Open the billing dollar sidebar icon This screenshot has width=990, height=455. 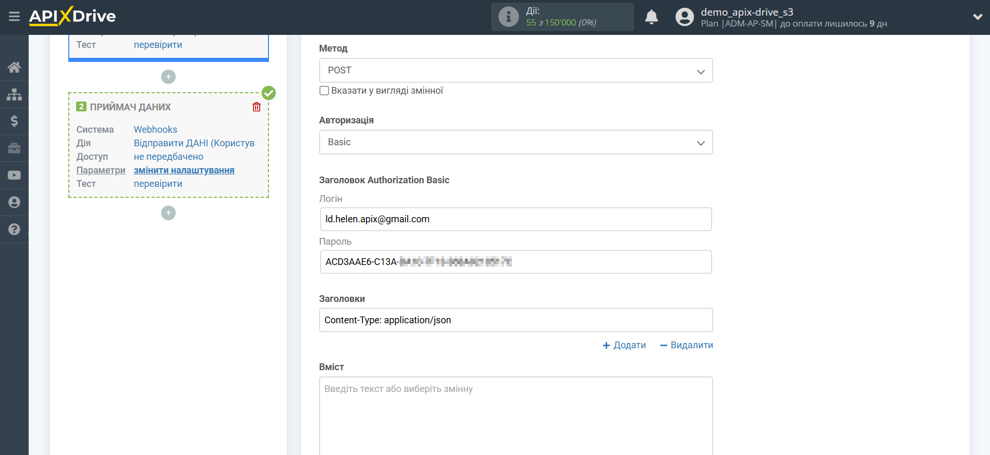[14, 121]
